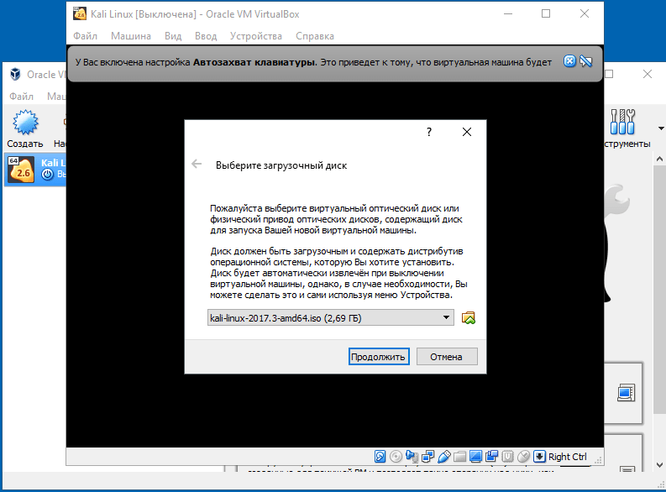
Task: Close the boot disk selection dialog
Action: click(467, 132)
